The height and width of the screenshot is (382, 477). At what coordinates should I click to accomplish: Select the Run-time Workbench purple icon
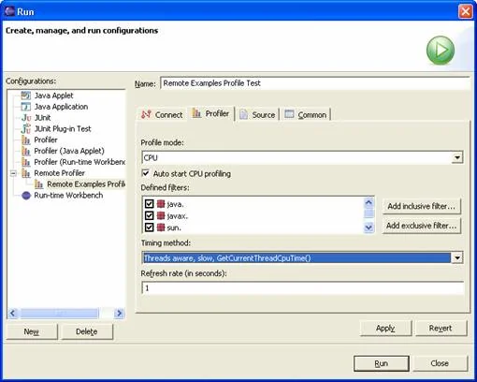tap(26, 196)
